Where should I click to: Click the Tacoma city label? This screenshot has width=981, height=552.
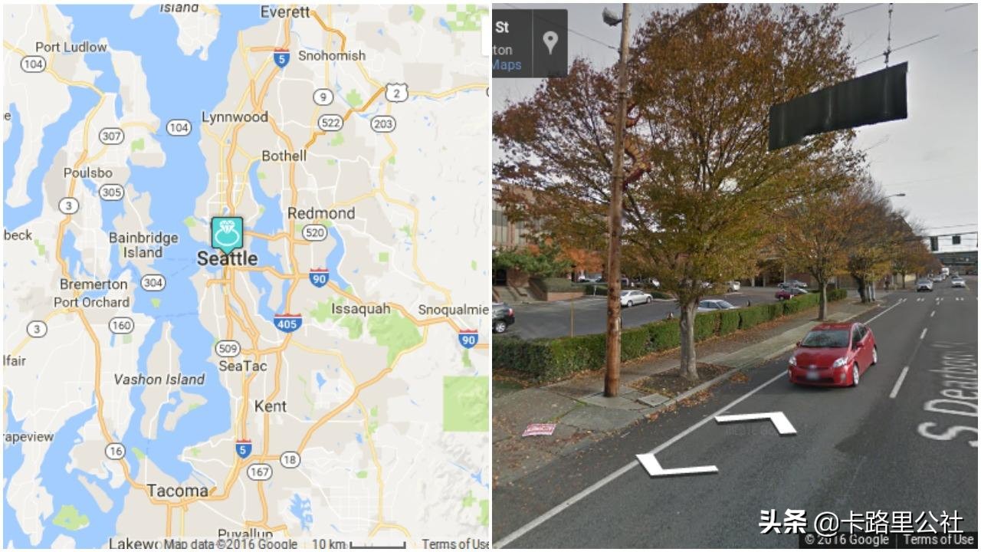(177, 490)
